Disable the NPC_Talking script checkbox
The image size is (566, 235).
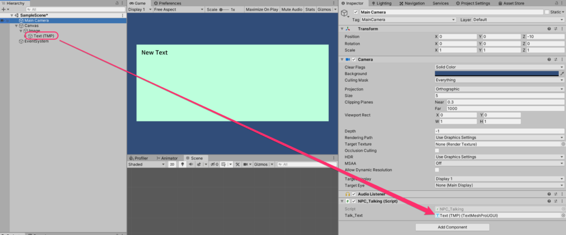coord(353,201)
